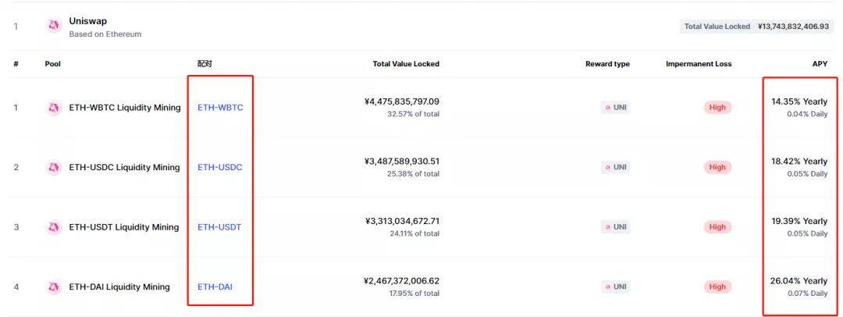Click the Impermanent Loss column header
Screen dimensions: 843x317
click(x=699, y=63)
